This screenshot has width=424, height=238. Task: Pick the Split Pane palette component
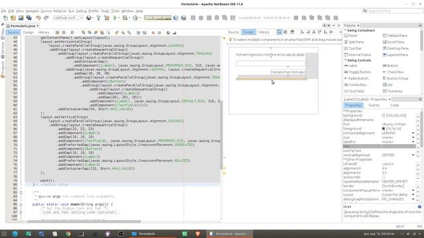[x=354, y=42]
